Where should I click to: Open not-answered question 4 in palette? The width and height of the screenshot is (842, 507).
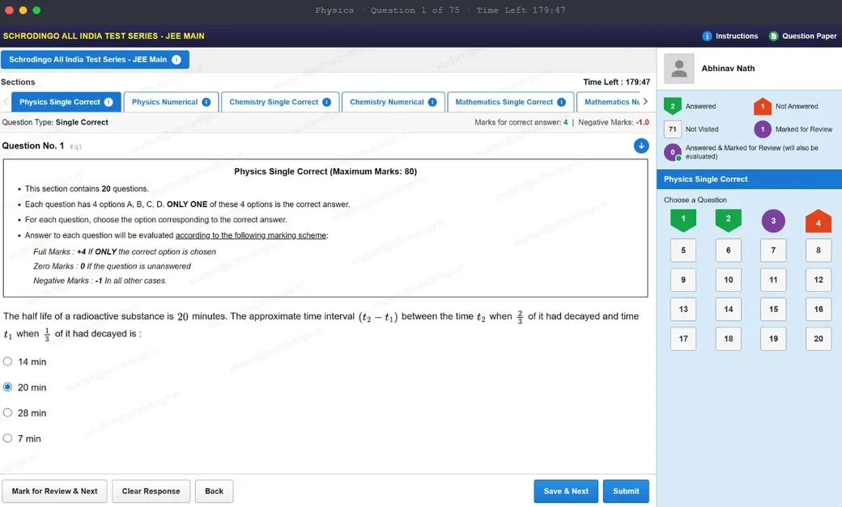click(x=819, y=221)
